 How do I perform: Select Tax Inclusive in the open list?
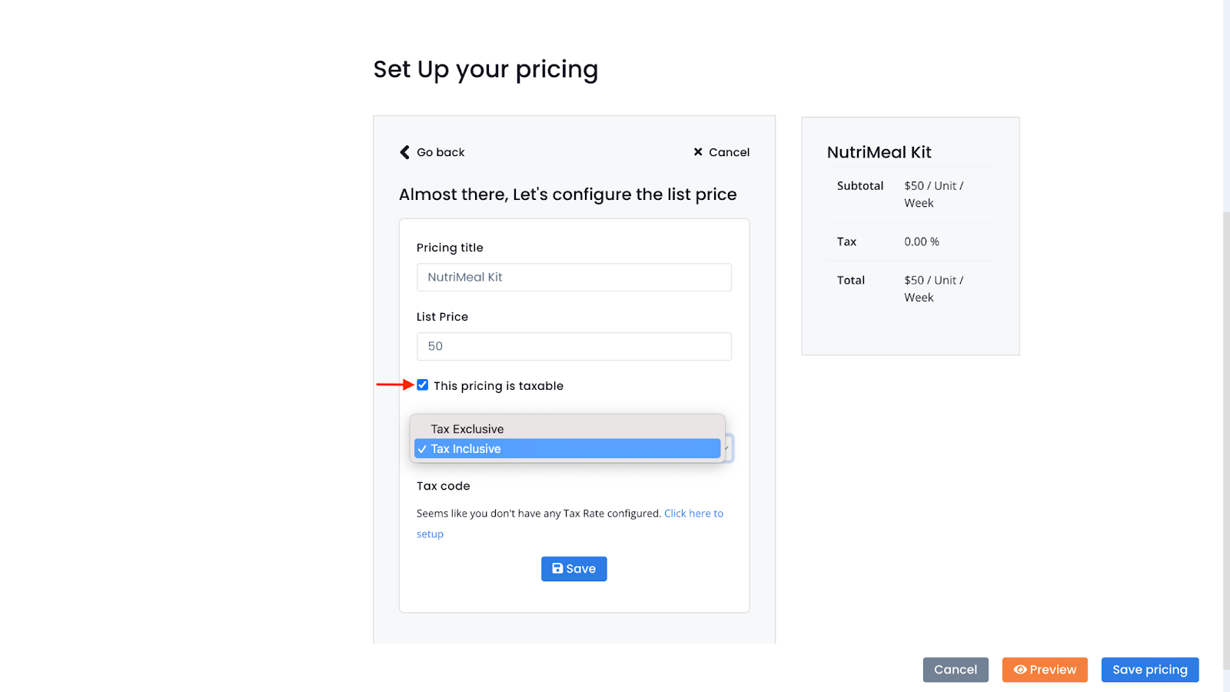(x=567, y=449)
